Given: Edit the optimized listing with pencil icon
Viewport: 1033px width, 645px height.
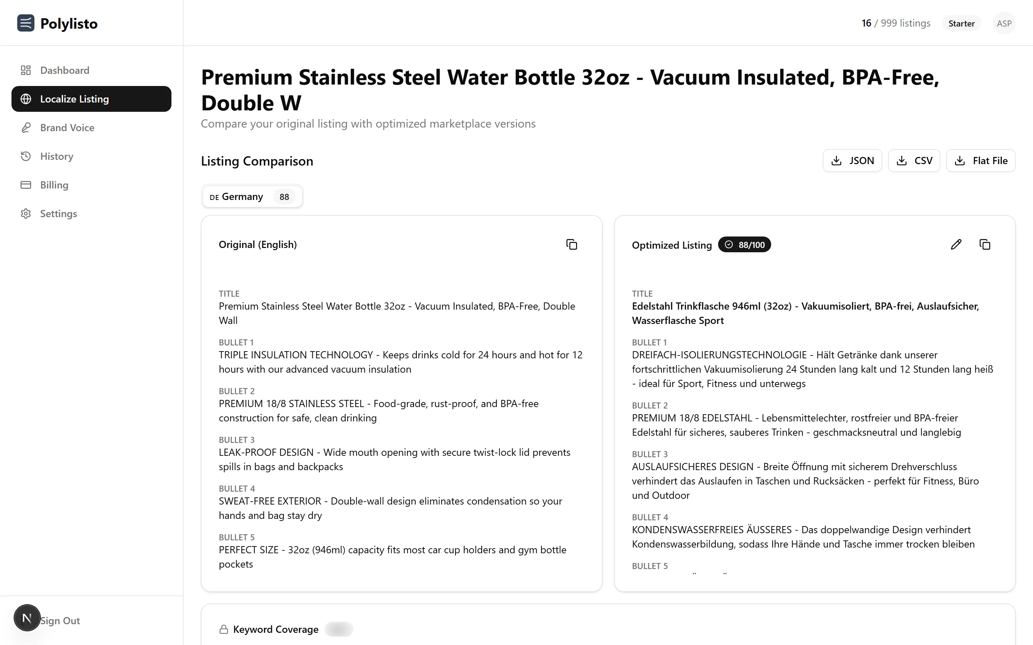Looking at the screenshot, I should point(956,244).
